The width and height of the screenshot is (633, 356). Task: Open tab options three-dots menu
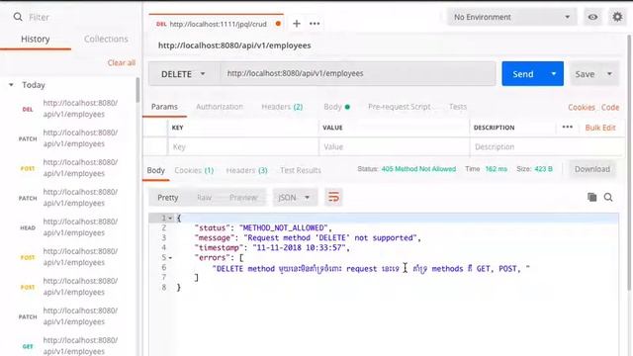pos(315,24)
